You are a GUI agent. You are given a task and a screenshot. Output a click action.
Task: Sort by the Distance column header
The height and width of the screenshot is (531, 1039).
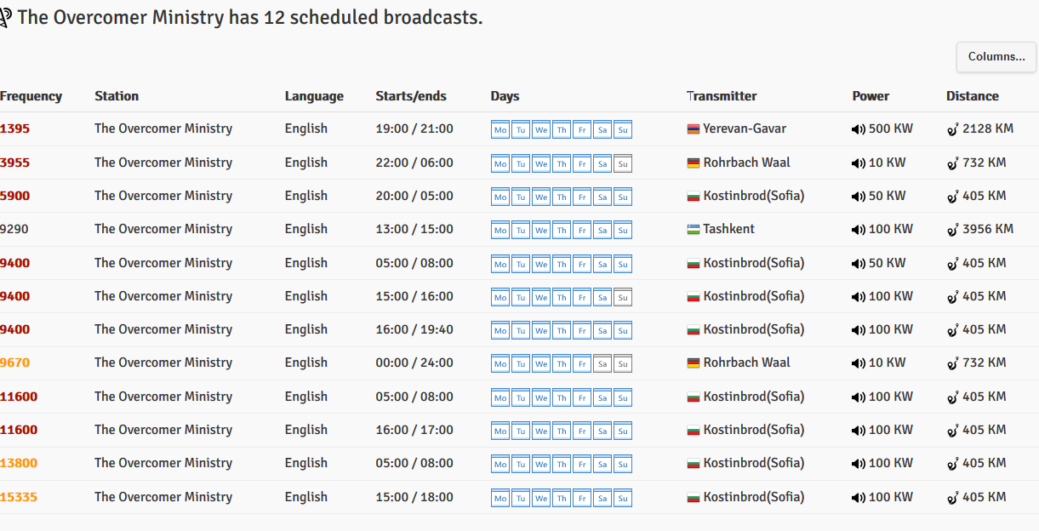[x=973, y=96]
